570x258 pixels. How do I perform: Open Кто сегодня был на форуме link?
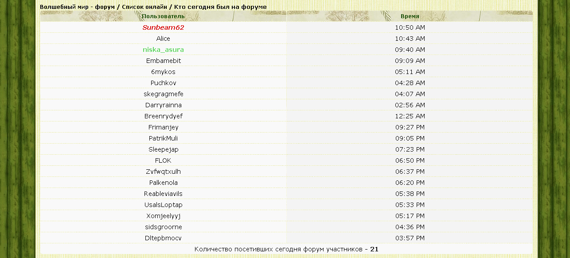coord(220,7)
